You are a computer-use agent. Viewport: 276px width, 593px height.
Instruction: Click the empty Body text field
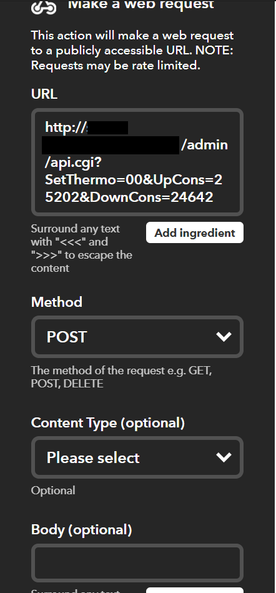137,563
